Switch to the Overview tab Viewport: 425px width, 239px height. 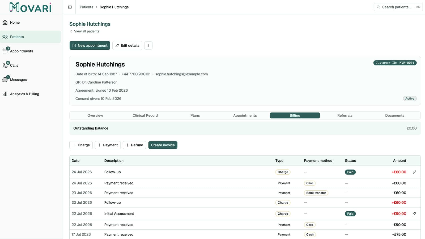pos(95,116)
